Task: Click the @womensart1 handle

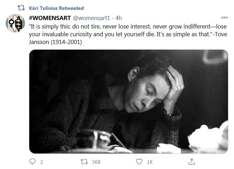Action: 93,18
